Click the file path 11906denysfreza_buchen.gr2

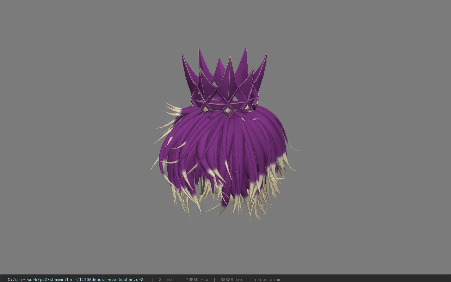pos(75,280)
